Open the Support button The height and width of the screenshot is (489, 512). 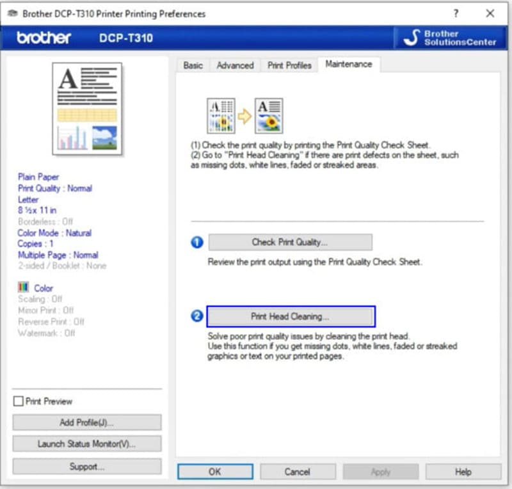(87, 467)
